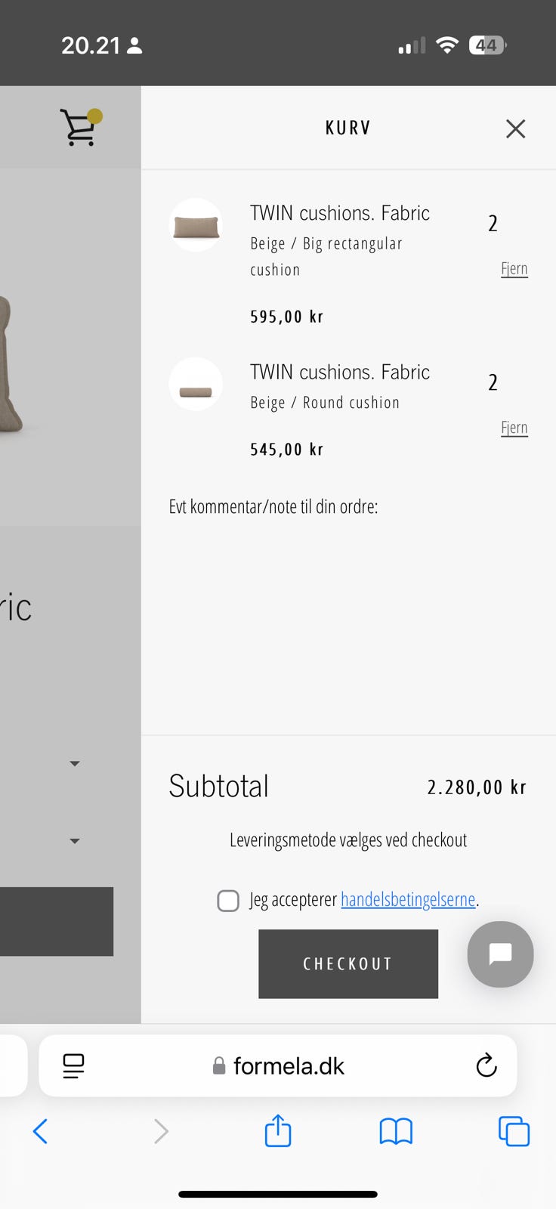Remove Round cushion via Fjern
This screenshot has width=556, height=1209.
click(x=514, y=428)
